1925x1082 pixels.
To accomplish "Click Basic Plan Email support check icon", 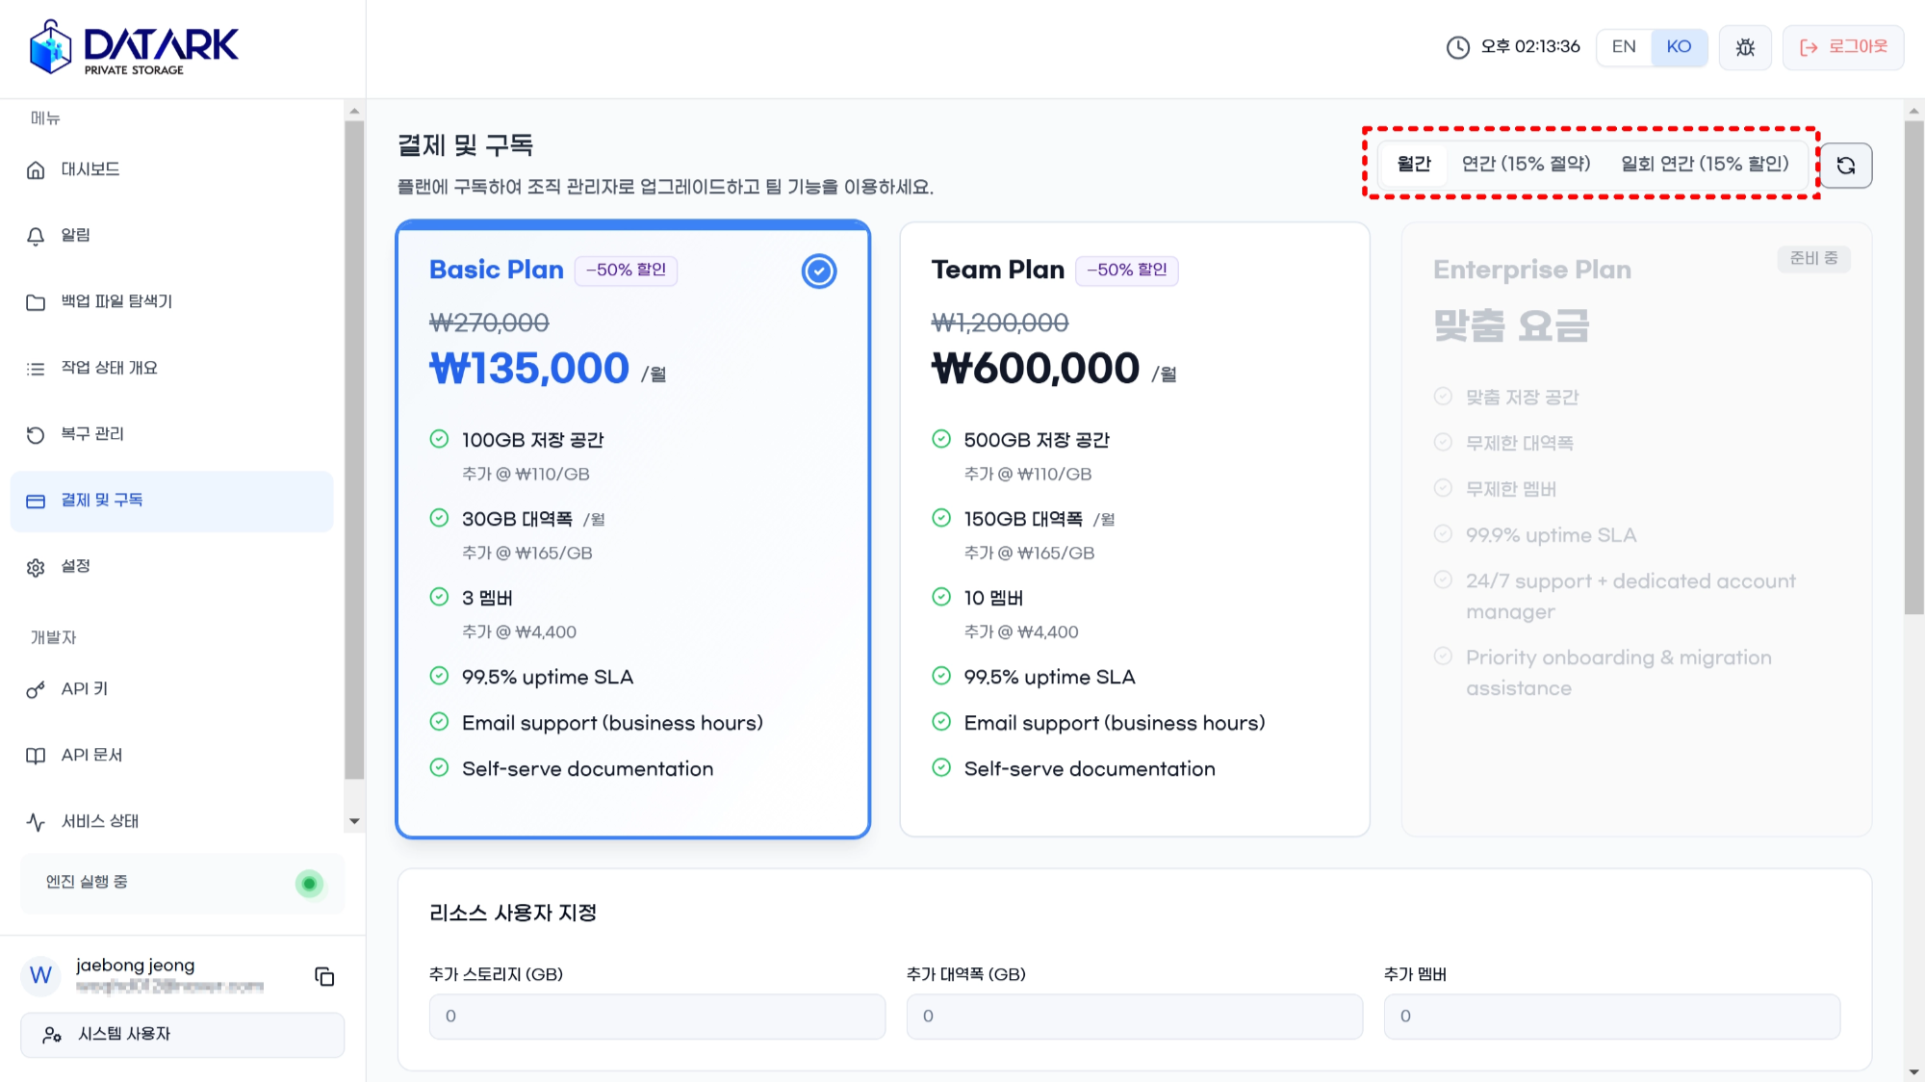I will pos(439,721).
